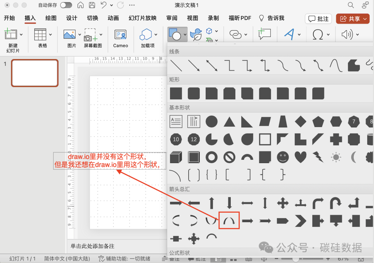374x263 pixels.
Task: Open comments with the 批注 button
Action: pos(318,19)
